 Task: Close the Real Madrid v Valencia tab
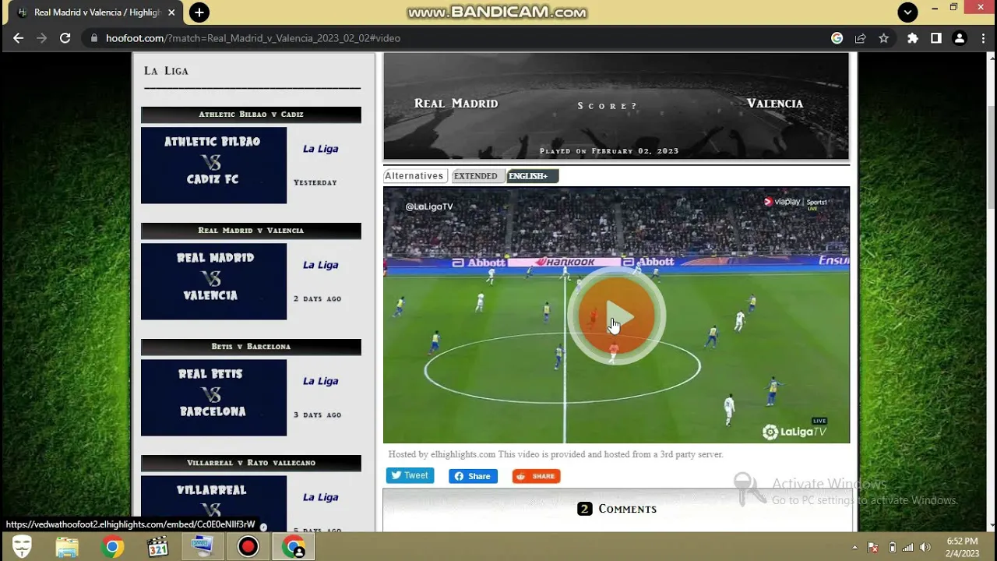click(171, 12)
